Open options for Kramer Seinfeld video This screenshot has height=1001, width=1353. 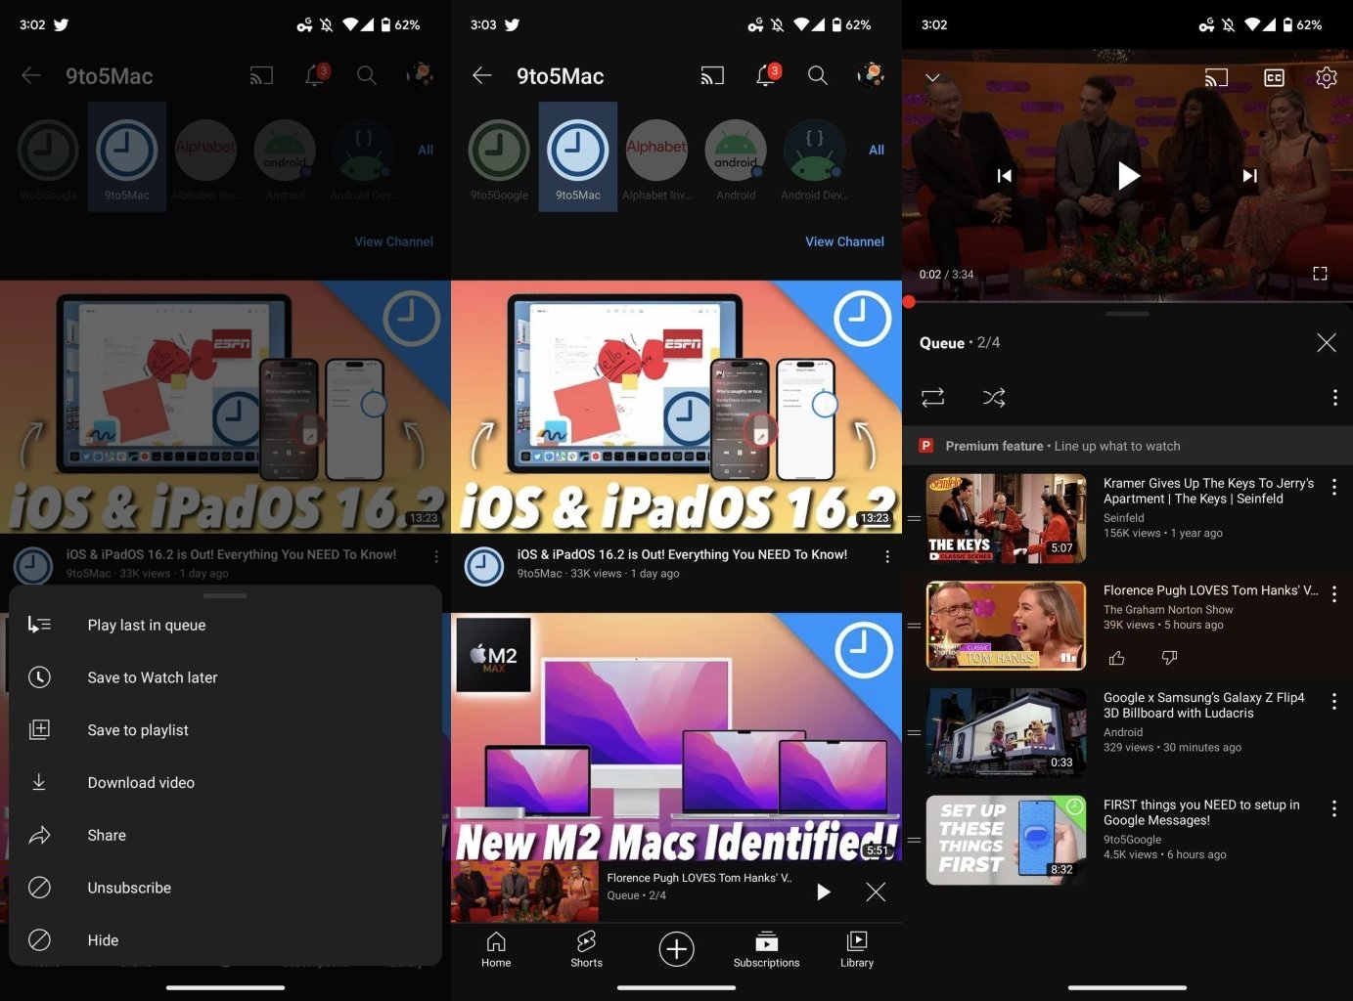click(x=1334, y=487)
